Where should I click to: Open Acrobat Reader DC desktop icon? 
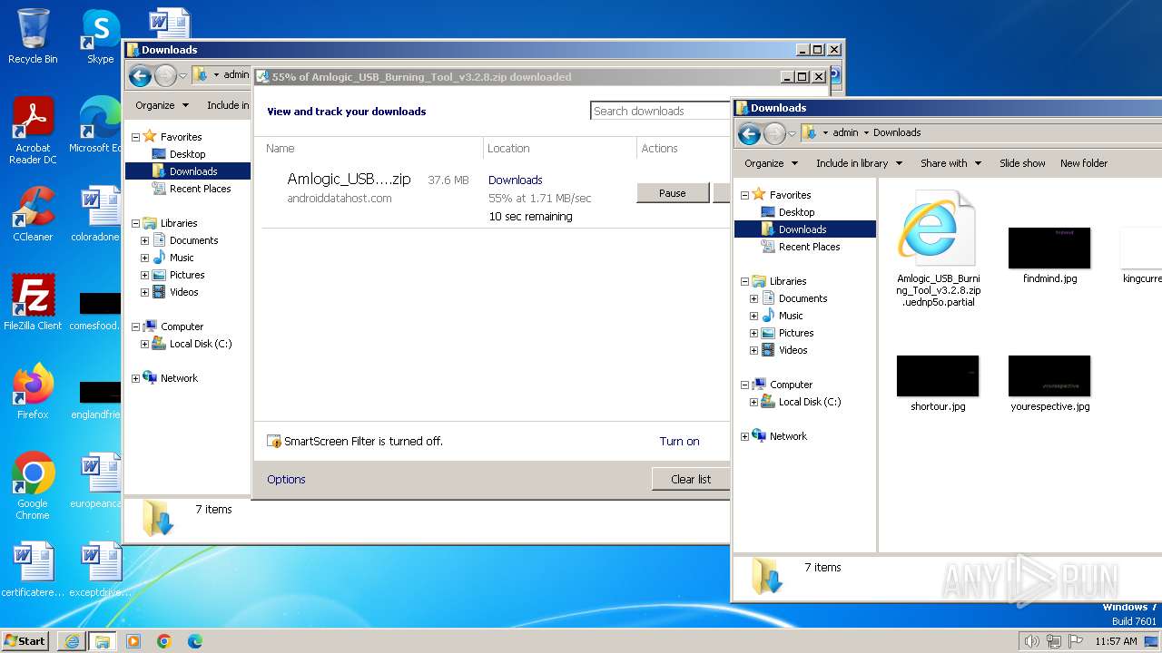click(x=33, y=131)
